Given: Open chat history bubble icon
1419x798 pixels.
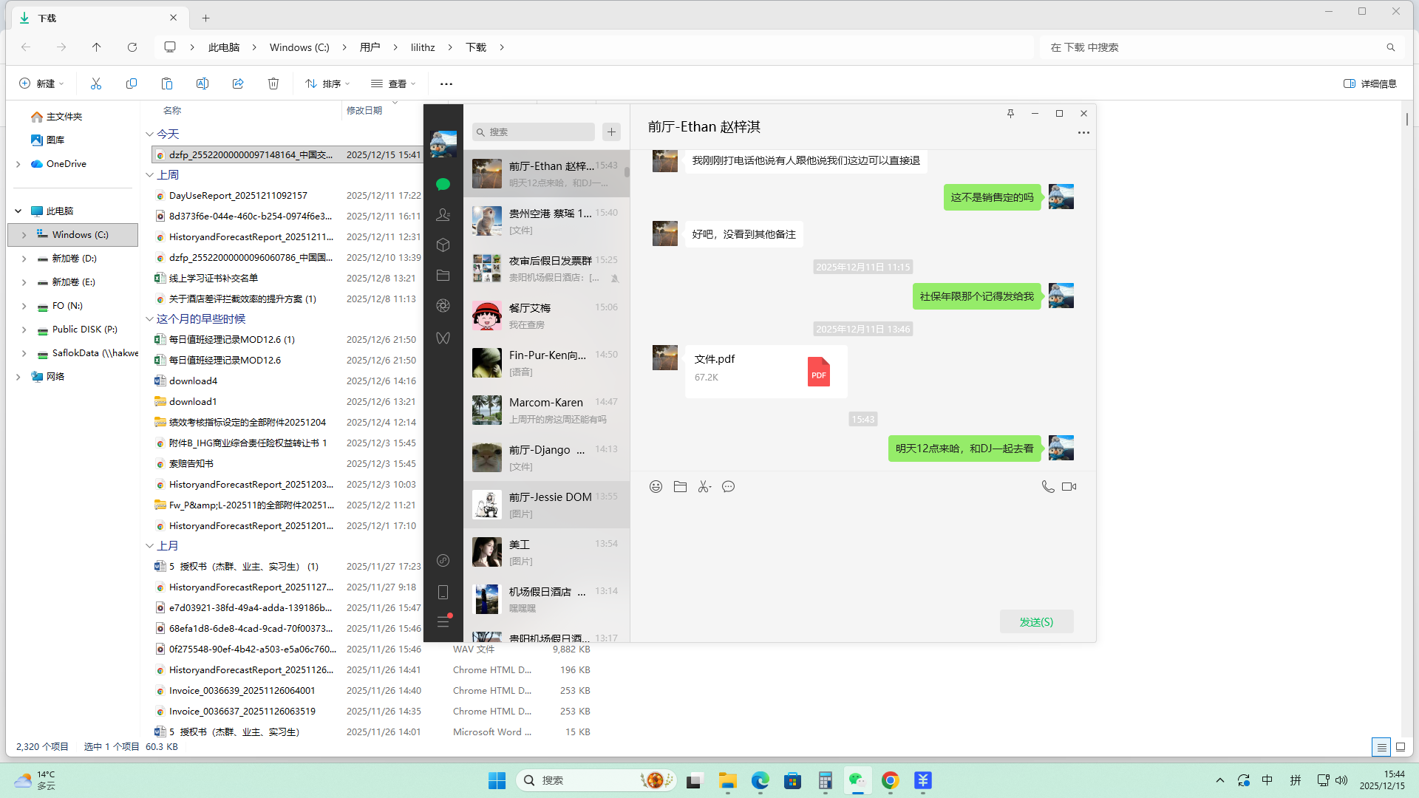Looking at the screenshot, I should tap(728, 487).
